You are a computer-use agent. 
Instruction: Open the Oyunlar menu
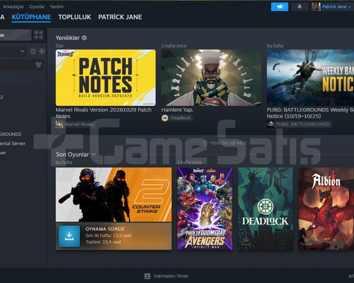pos(37,6)
